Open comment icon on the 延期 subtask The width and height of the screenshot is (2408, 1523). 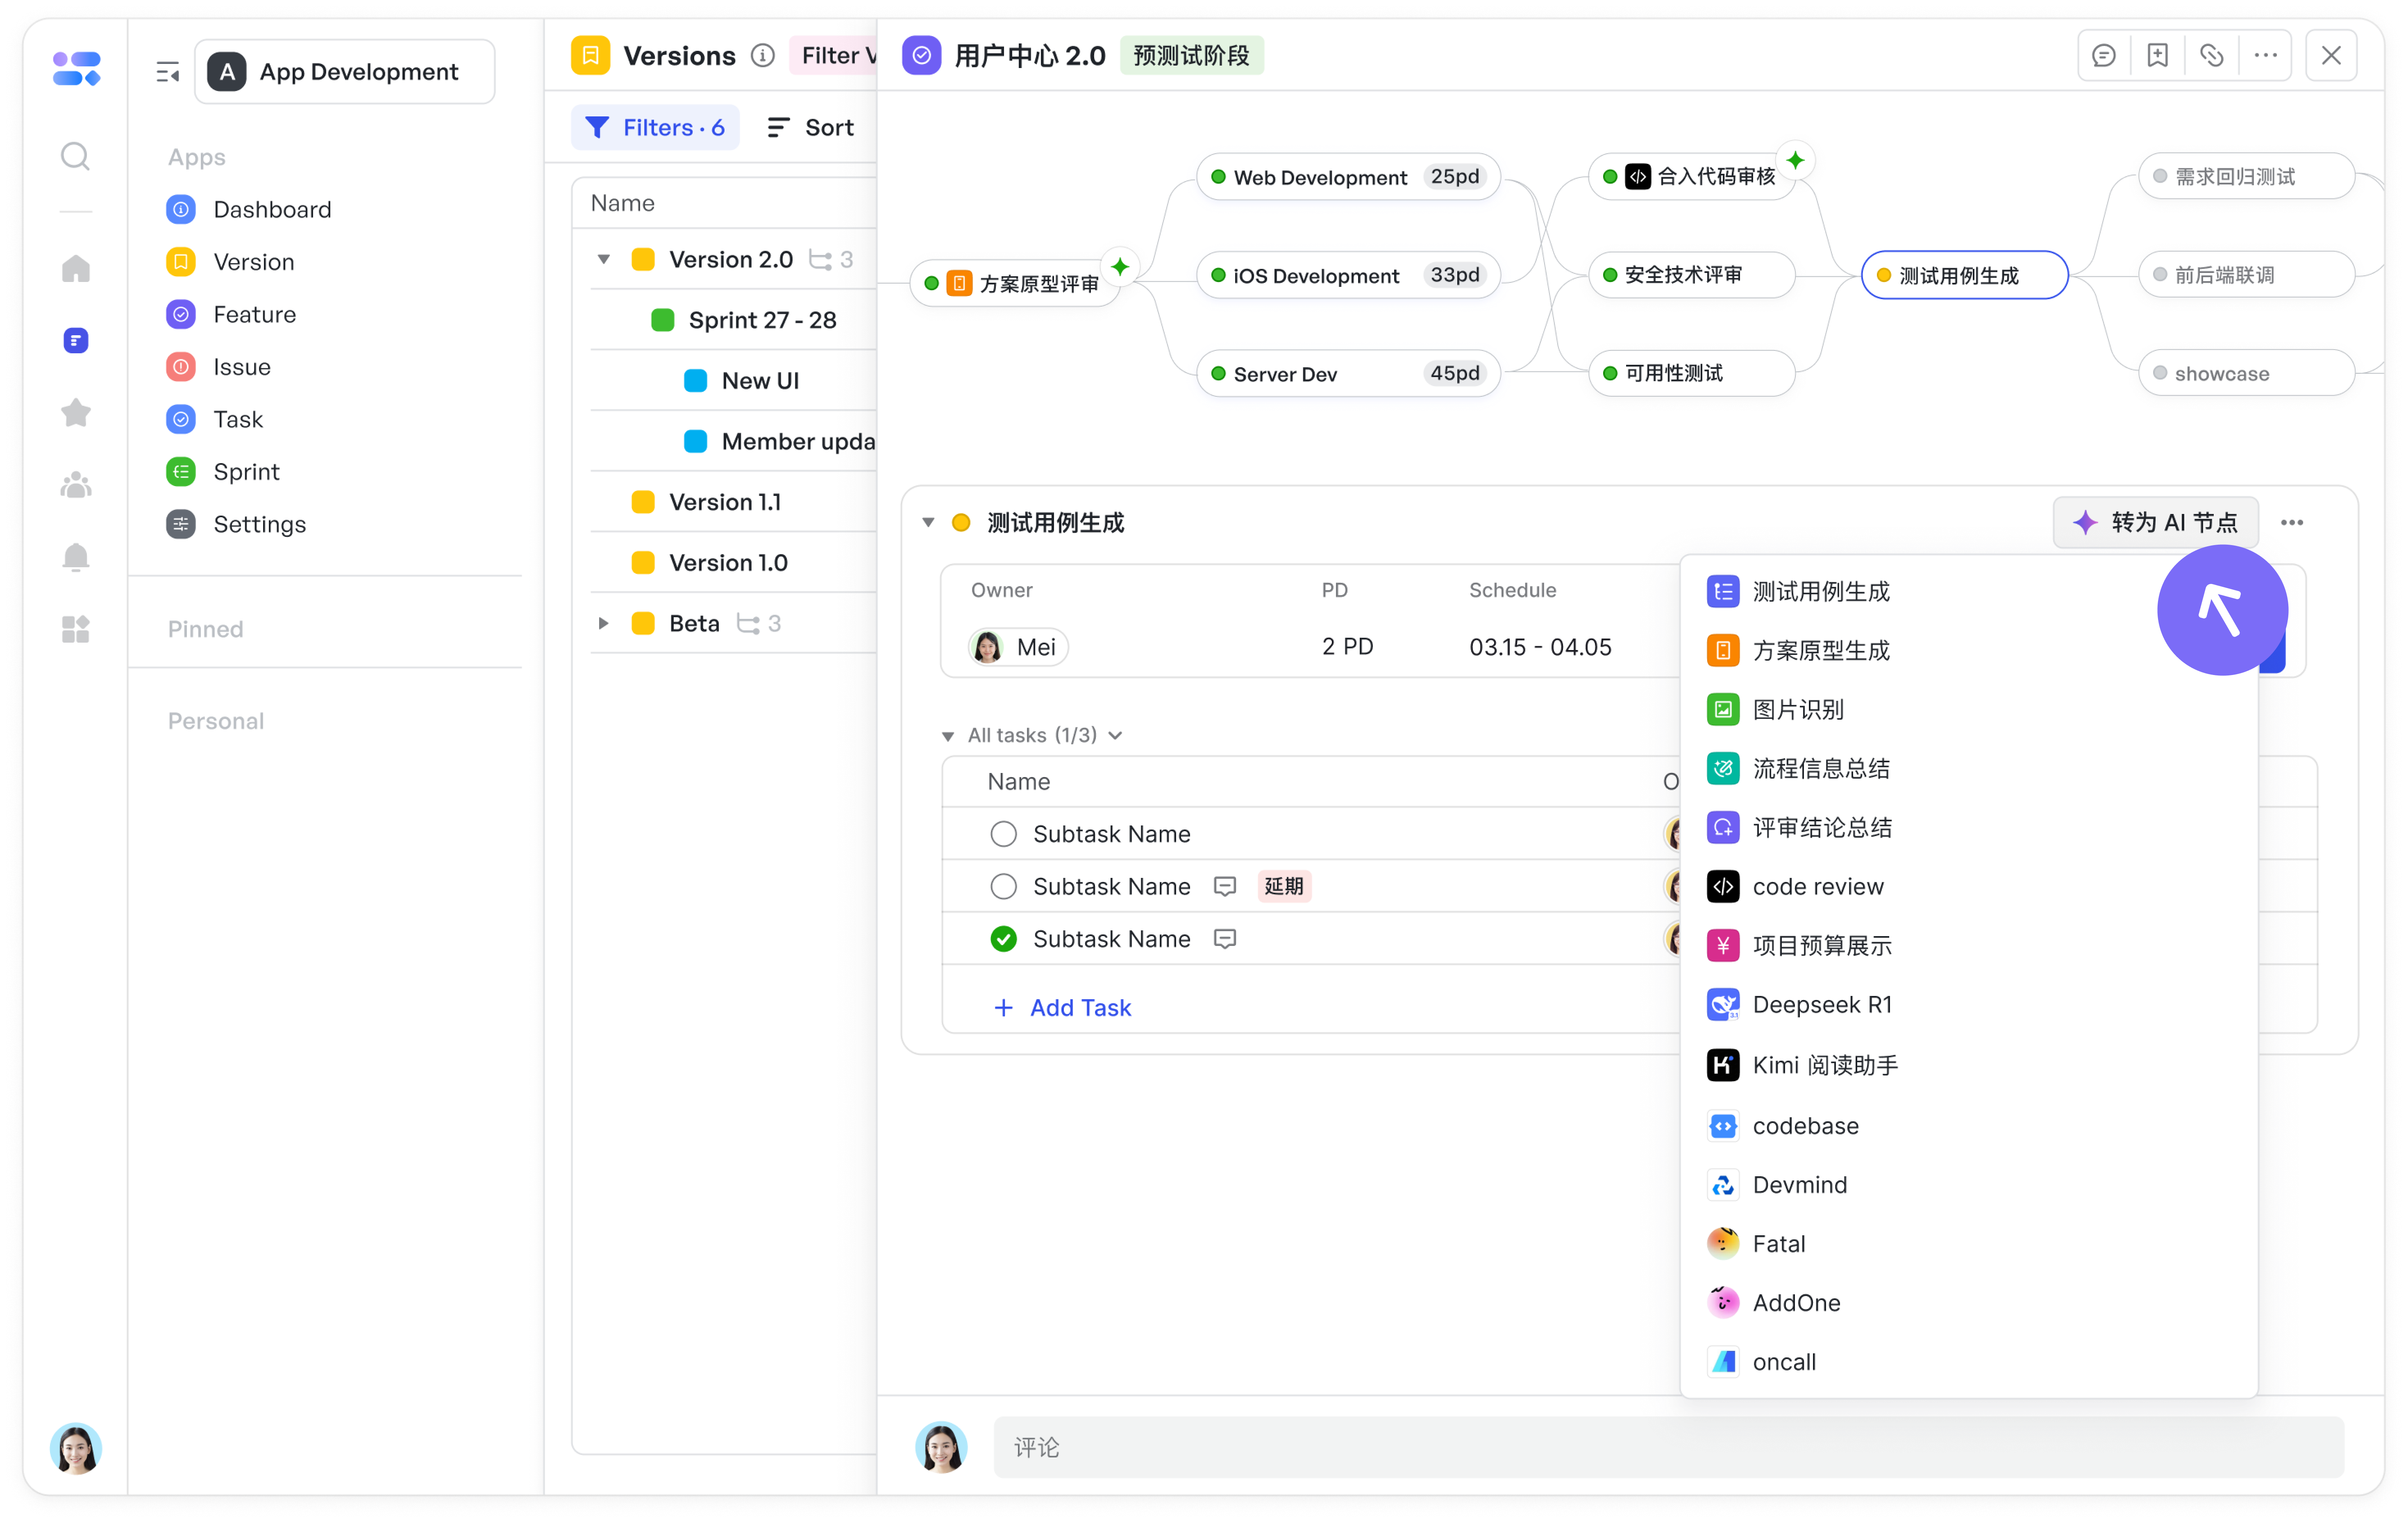tap(1224, 886)
